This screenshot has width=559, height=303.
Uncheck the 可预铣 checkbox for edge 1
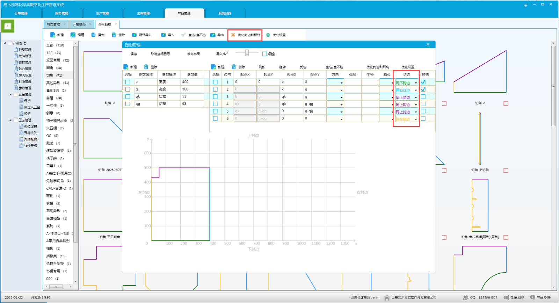(423, 82)
